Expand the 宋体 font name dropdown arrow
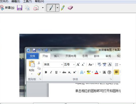Screen dimensions: 136x104 pos(62,64)
